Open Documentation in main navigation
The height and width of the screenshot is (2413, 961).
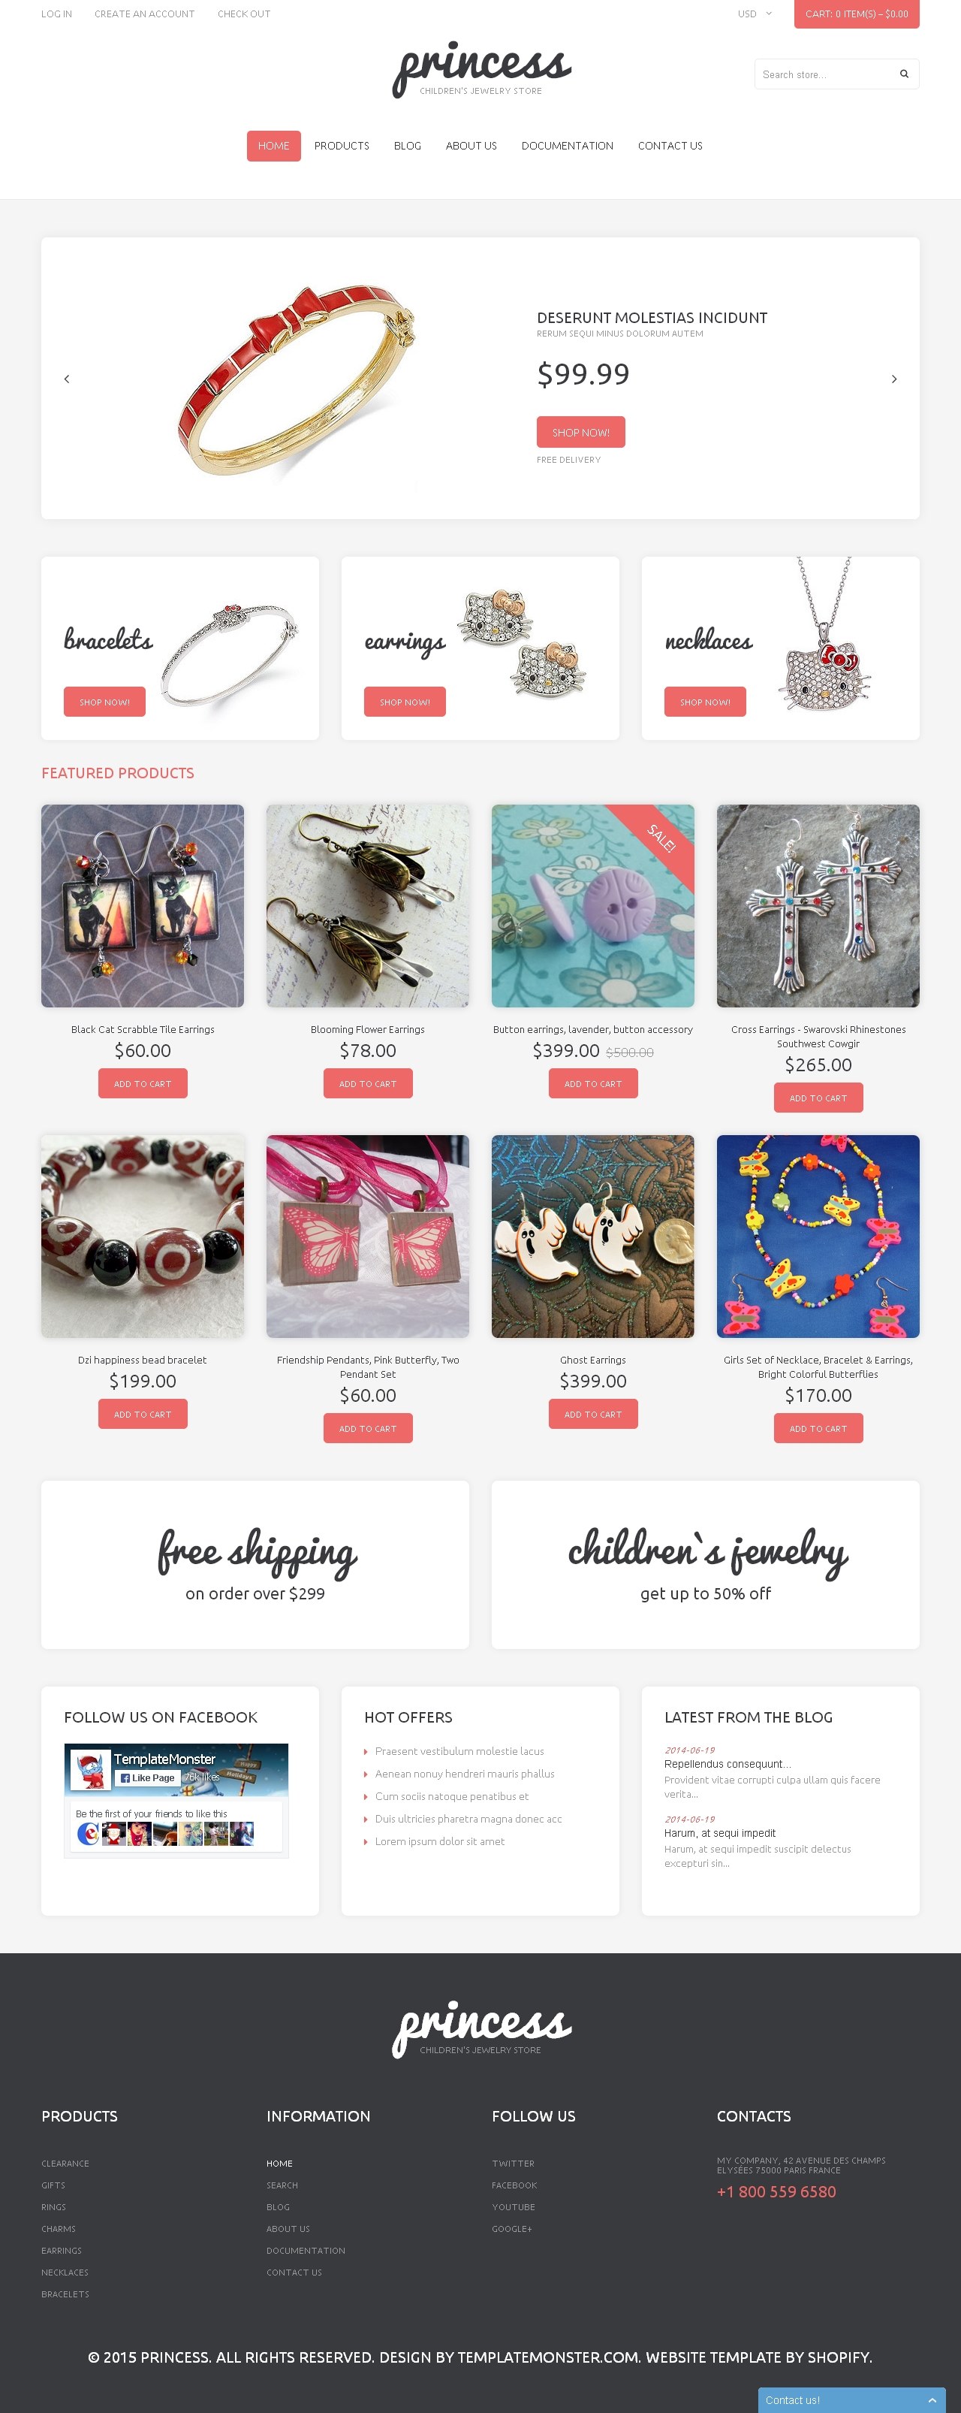coord(567,146)
